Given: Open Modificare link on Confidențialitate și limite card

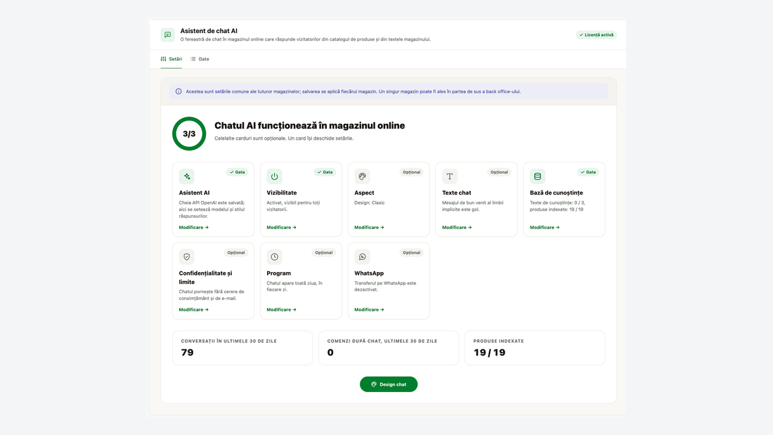Looking at the screenshot, I should [194, 310].
